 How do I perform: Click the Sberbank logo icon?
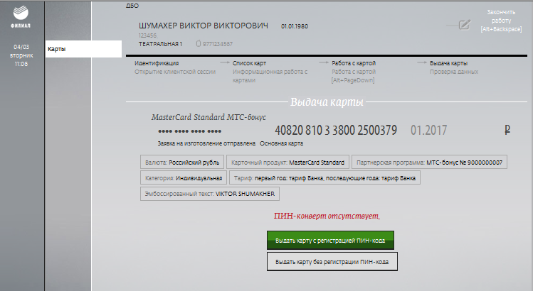click(x=21, y=13)
